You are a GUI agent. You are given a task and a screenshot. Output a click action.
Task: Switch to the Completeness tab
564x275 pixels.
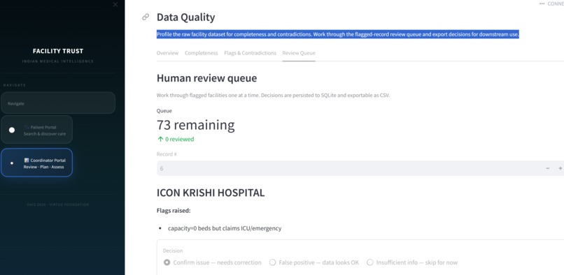coord(201,53)
